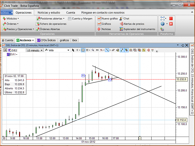The height and width of the screenshot is (146, 195).
Task: Switch to the graficos workspace tab
Action: [64, 40]
